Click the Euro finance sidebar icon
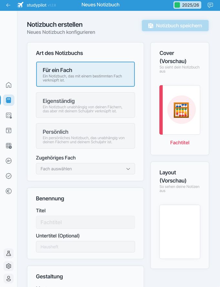This screenshot has height=287, width=220. tap(9, 191)
